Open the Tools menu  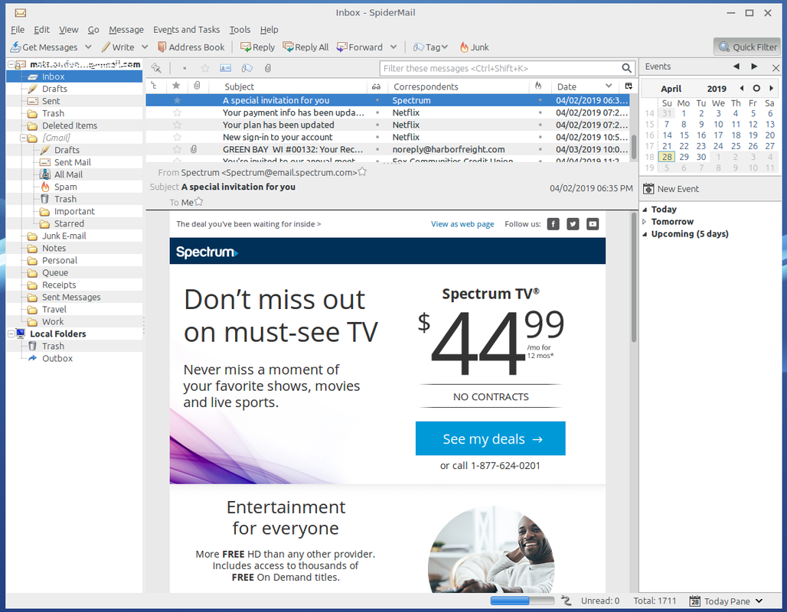pos(240,30)
